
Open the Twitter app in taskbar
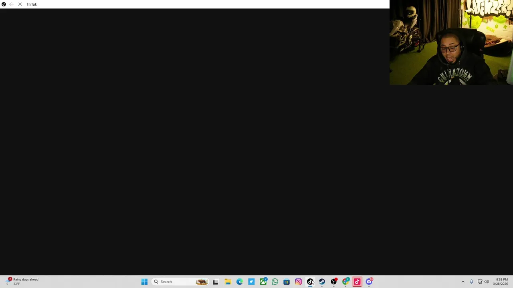click(251, 282)
